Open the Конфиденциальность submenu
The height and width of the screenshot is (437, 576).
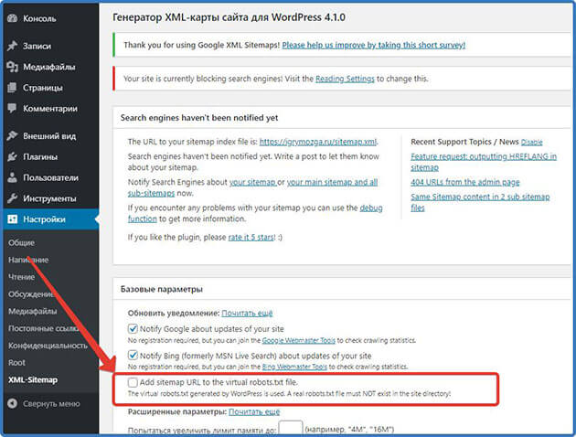point(48,346)
